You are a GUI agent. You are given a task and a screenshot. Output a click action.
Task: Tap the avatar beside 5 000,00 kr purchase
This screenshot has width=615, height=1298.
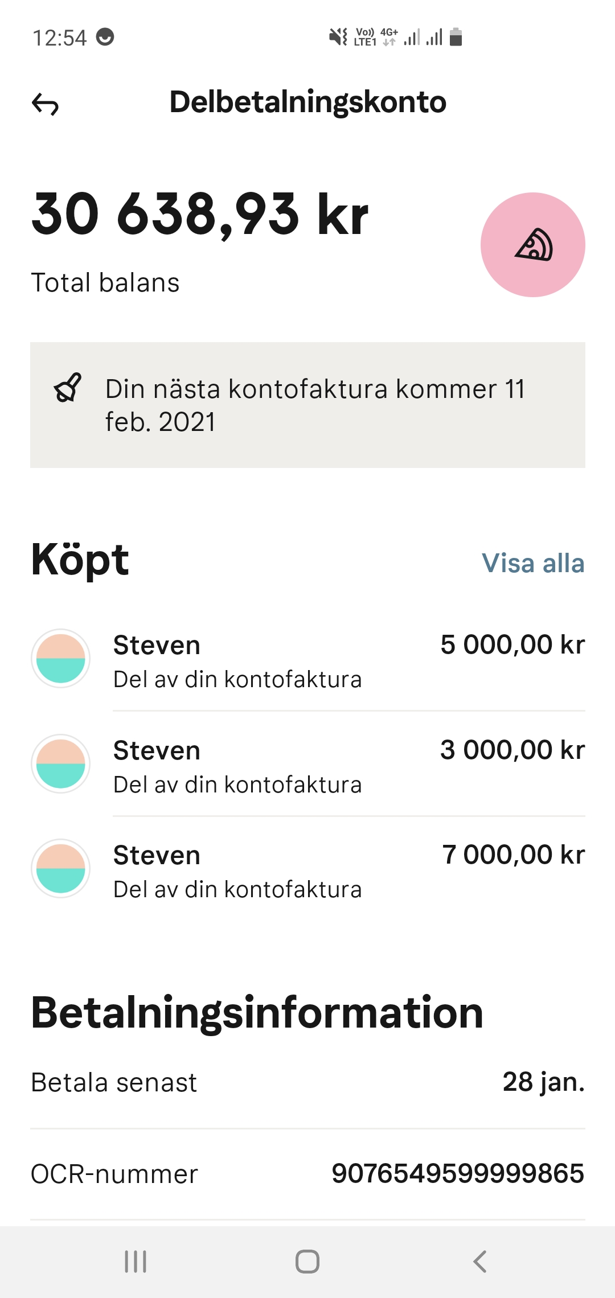click(x=60, y=658)
